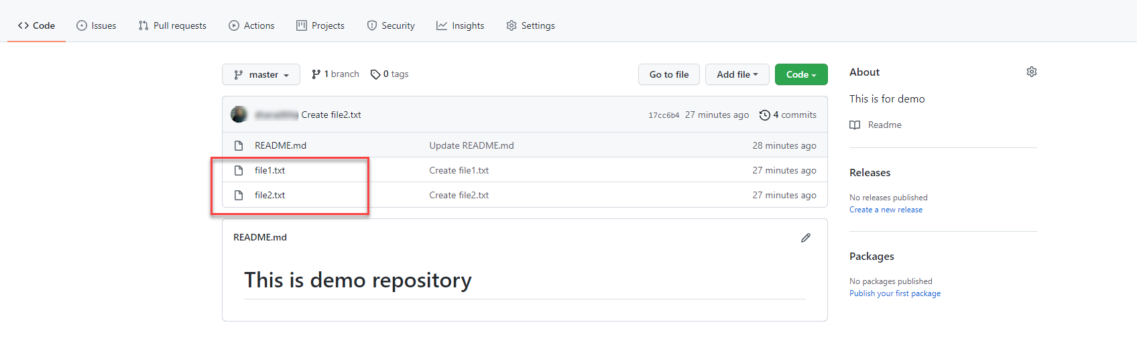Viewport: 1137px width, 347px height.
Task: Click the tags label icon
Action: 375,74
